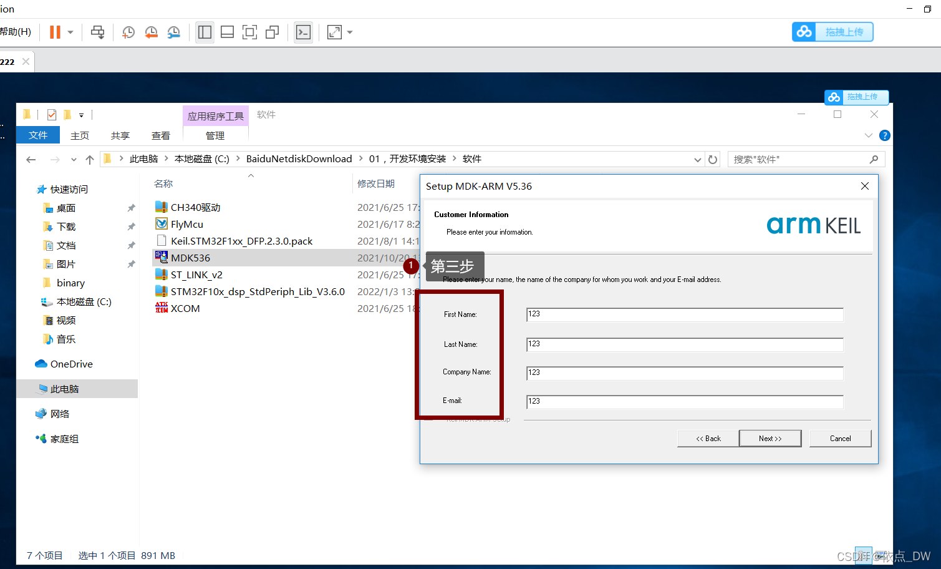Click the explorer forward arrow
Screen dimensions: 941x569
(x=55, y=160)
